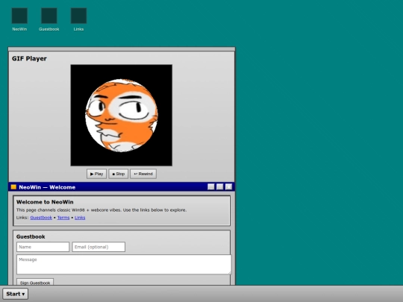Follow the Links hyperlink in Welcome box
The image size is (403, 302).
80,218
